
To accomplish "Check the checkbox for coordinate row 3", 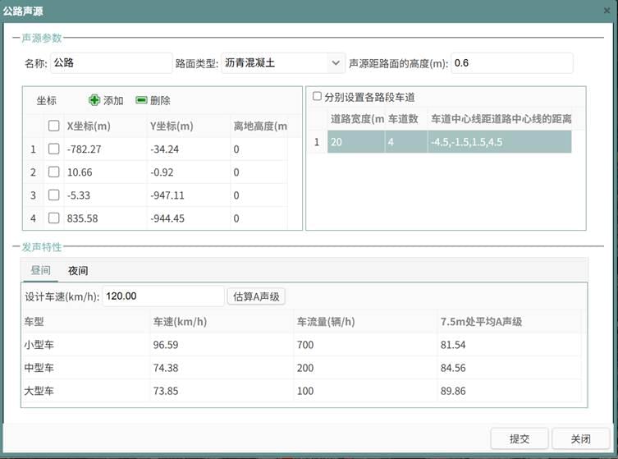I will 53,195.
